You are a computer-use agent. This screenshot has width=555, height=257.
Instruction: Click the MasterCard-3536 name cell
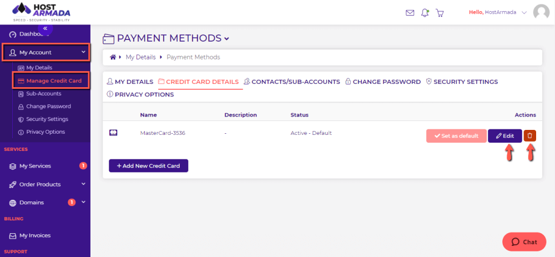(x=163, y=133)
